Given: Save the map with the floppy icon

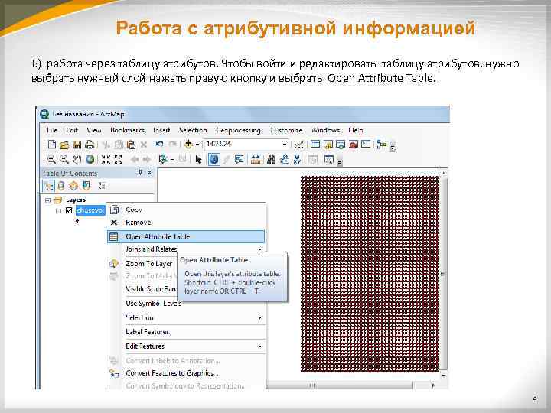Looking at the screenshot, I should click(x=77, y=145).
